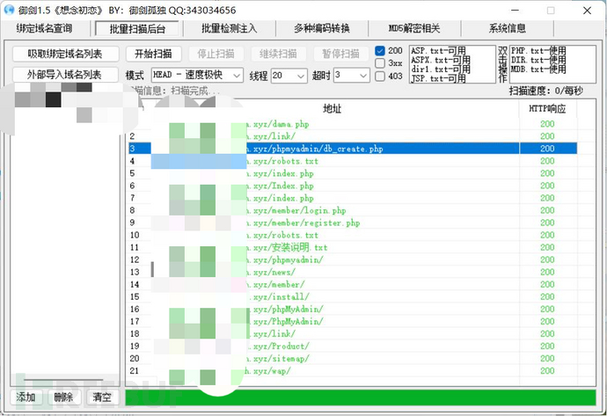The image size is (607, 416).
Task: Click the 吸取绑定域名列表 button
Action: point(65,54)
